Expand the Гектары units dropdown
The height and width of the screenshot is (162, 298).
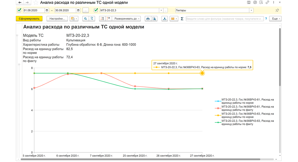[251, 10]
